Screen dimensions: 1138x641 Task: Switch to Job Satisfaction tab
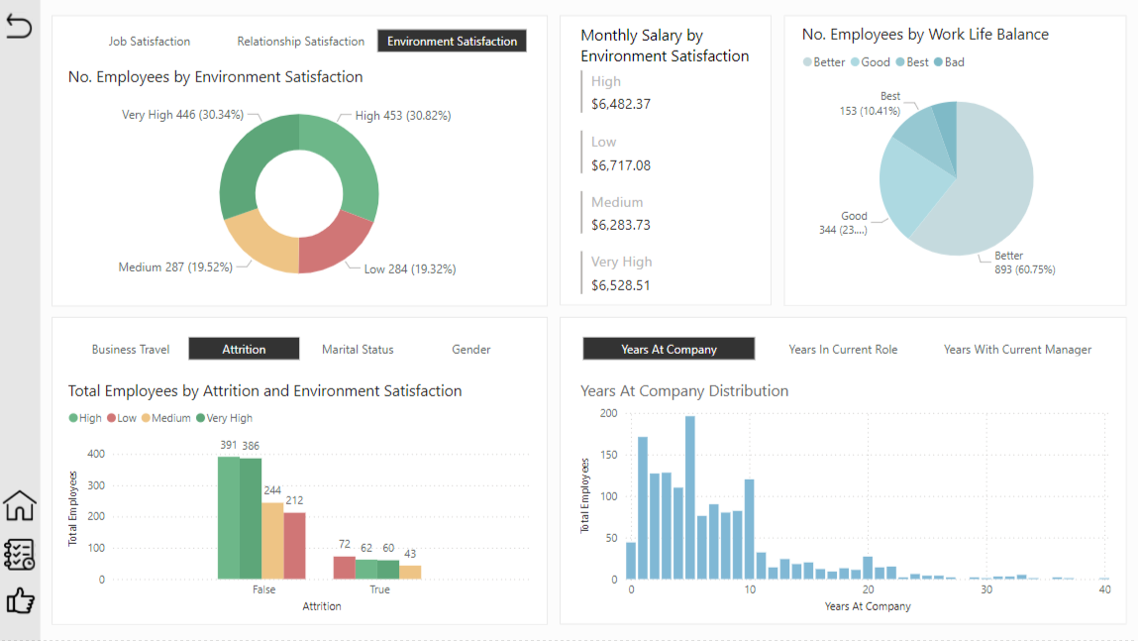(149, 42)
